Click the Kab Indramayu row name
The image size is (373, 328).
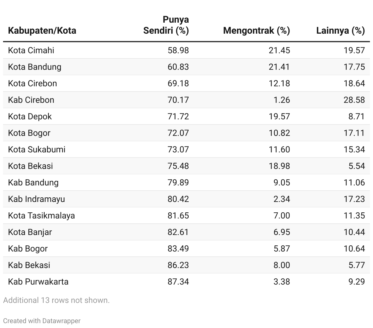(x=36, y=199)
